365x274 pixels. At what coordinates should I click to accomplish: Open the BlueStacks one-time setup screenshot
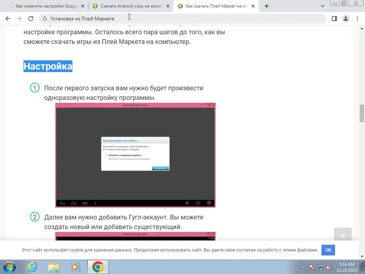(135, 155)
